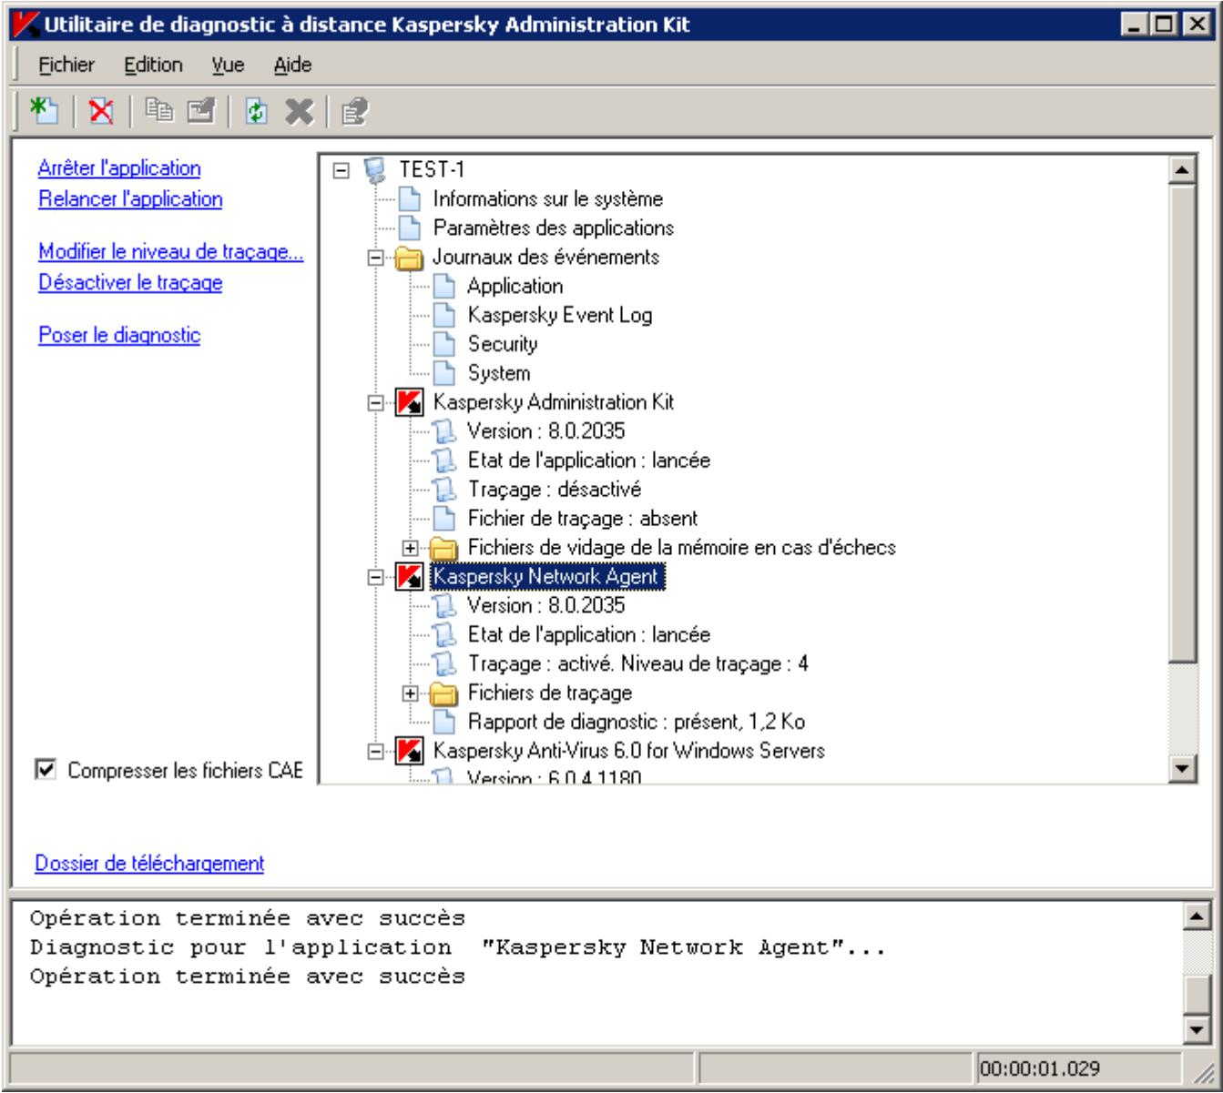Viewport: 1223px width, 1093px height.
Task: Click the properties toolbar icon at the right end
Action: pyautogui.click(x=355, y=112)
